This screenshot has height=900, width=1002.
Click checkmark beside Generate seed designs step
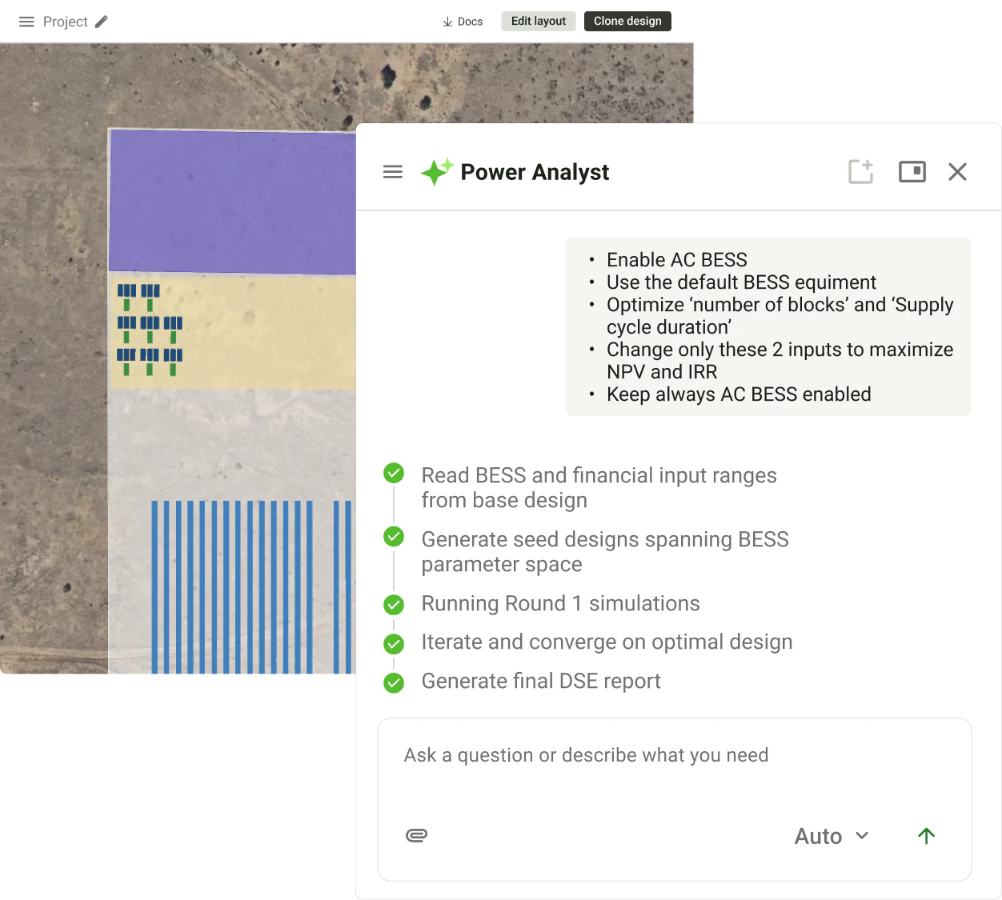pyautogui.click(x=394, y=536)
